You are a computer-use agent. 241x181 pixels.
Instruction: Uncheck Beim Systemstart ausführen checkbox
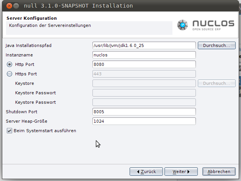[9, 131]
